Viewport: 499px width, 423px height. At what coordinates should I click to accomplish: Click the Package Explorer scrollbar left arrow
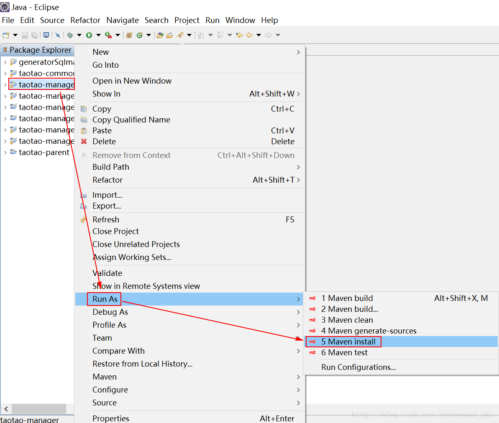[x=6, y=409]
